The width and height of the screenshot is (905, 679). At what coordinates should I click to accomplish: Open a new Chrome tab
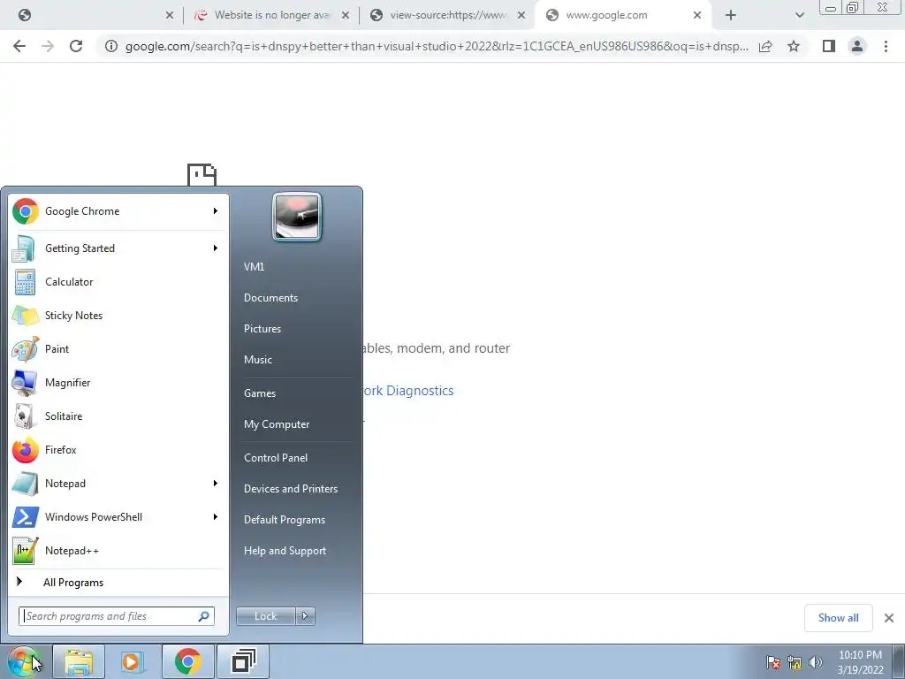[x=731, y=15]
